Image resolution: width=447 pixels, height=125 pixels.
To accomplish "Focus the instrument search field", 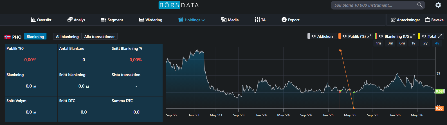I will tap(374, 5).
